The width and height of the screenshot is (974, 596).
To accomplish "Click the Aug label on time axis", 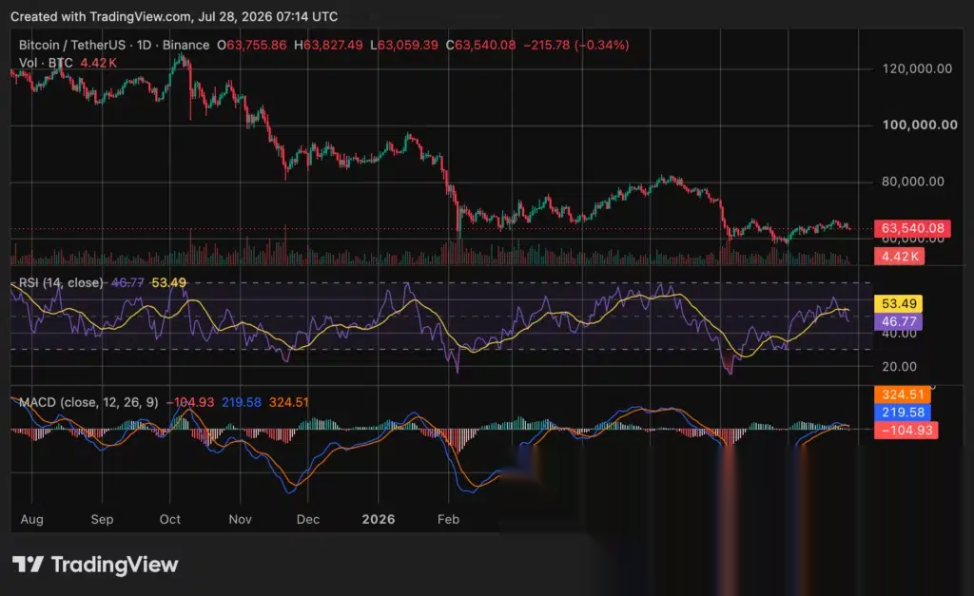I will 31,519.
